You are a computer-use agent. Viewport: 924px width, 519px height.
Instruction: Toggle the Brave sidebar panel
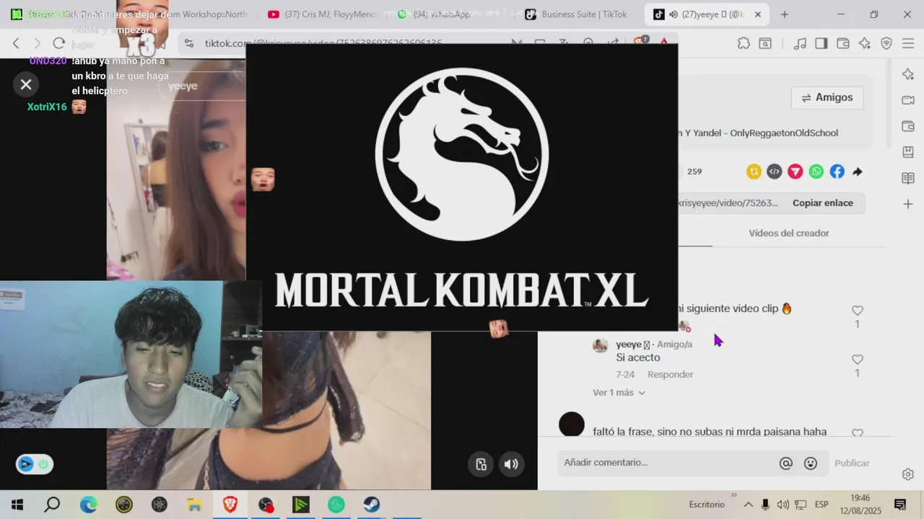pyautogui.click(x=821, y=43)
